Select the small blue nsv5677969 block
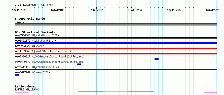Image resolution: width=224 pixels, height=95 pixels. click(x=17, y=75)
